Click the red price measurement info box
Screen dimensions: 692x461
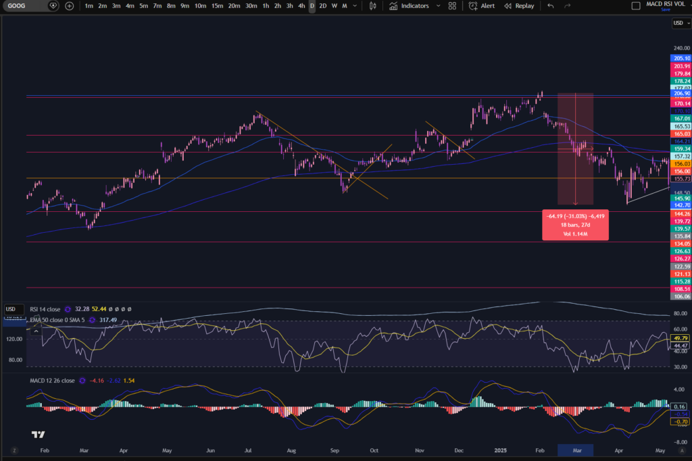pyautogui.click(x=576, y=225)
